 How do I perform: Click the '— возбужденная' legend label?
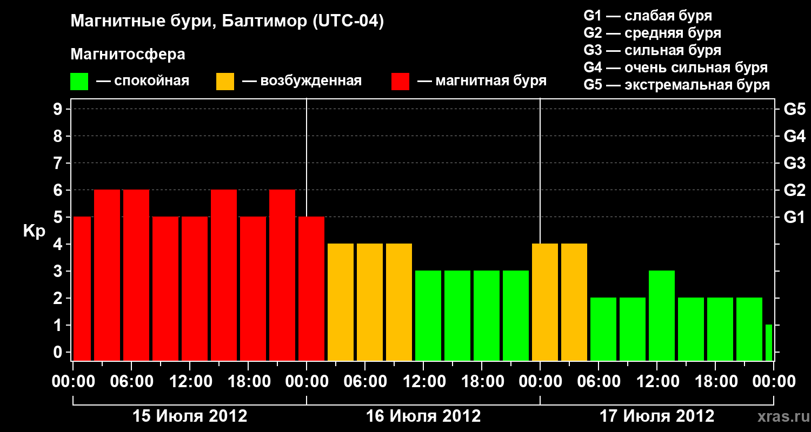[x=302, y=81]
